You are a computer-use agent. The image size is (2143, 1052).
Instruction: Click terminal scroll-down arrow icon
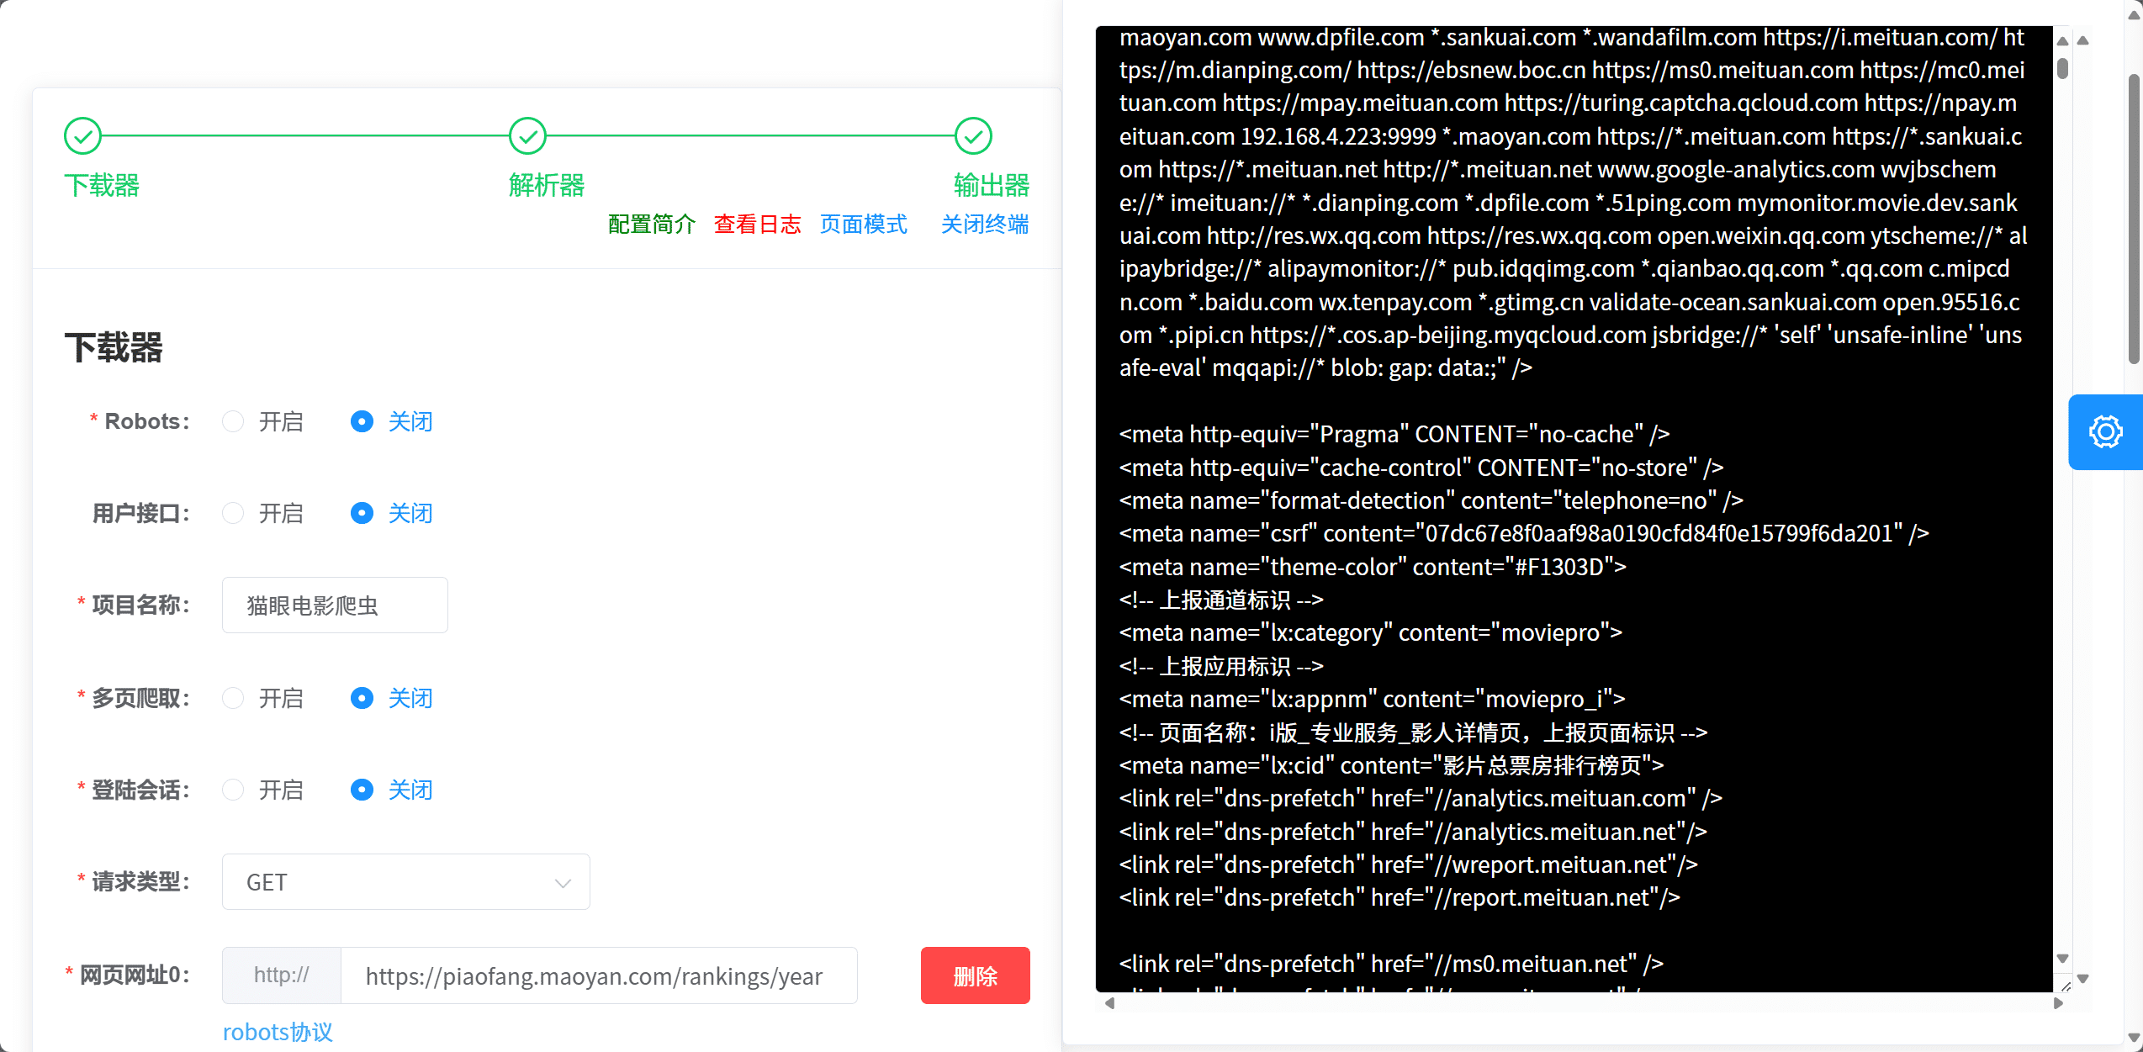pyautogui.click(x=2062, y=959)
